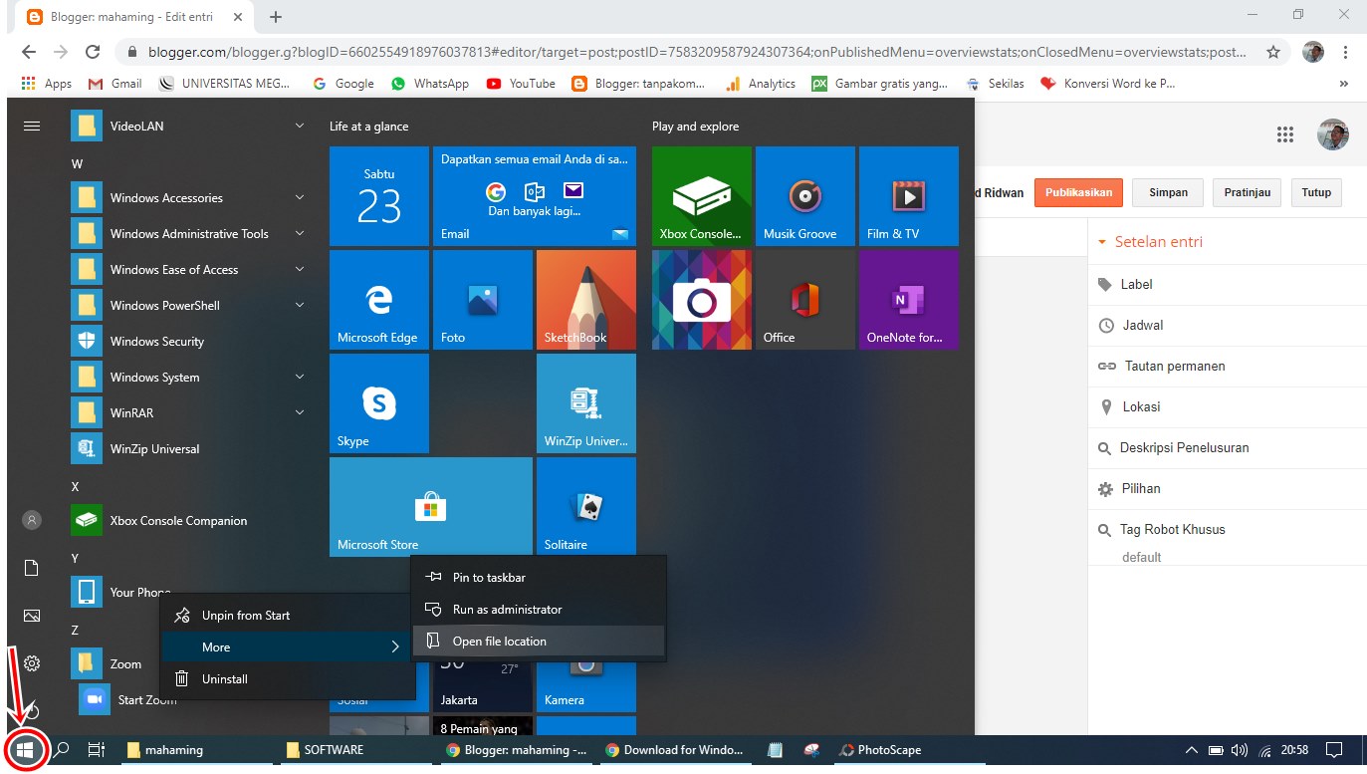Collapse the Setelan entri panel

[x=1102, y=242]
